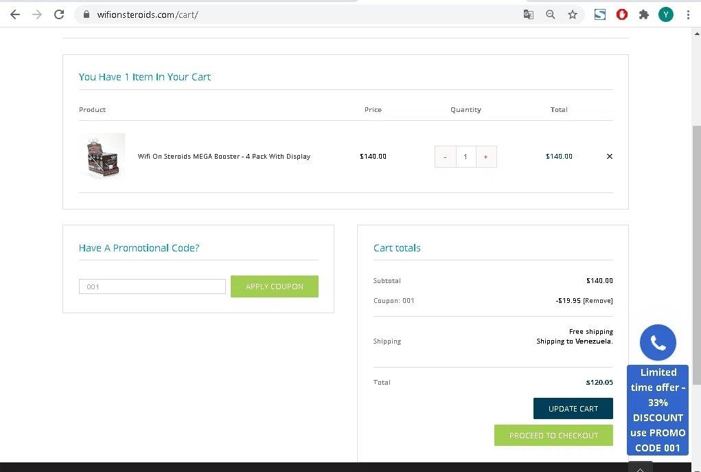The height and width of the screenshot is (472, 701).
Task: Click the promotional code input field
Action: click(152, 286)
